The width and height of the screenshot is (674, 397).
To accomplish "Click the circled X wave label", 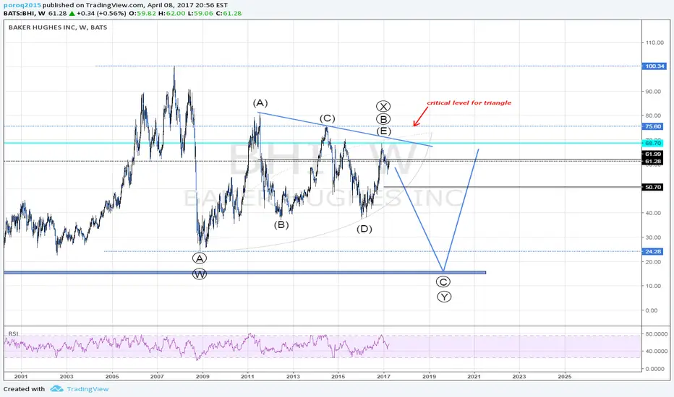I will pos(383,106).
